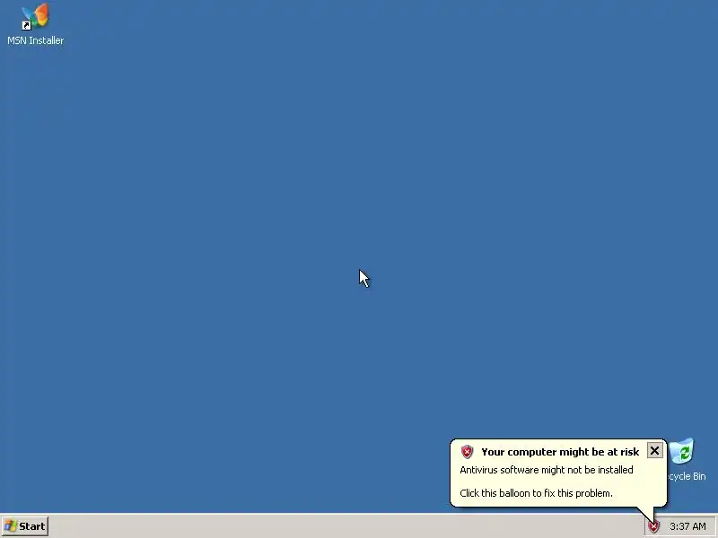Open the Start menu
Viewport: 718px width, 538px height.
(x=25, y=526)
